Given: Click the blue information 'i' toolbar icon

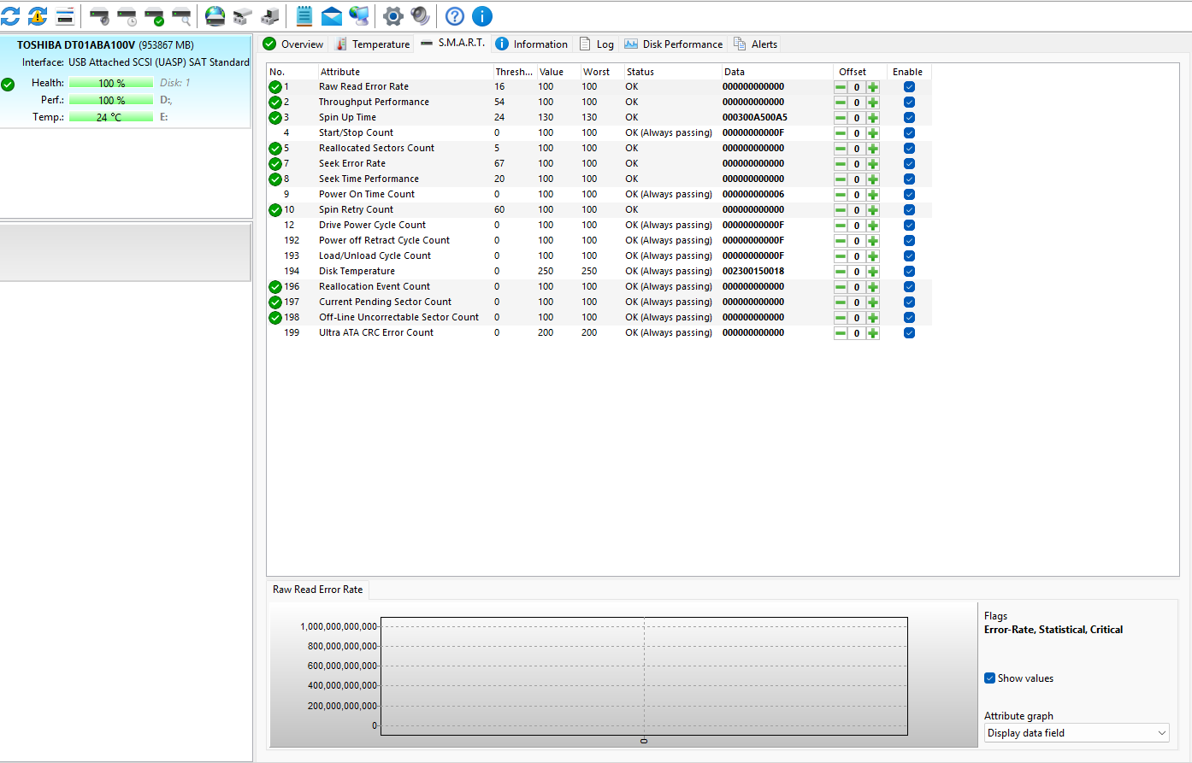Looking at the screenshot, I should [x=482, y=16].
